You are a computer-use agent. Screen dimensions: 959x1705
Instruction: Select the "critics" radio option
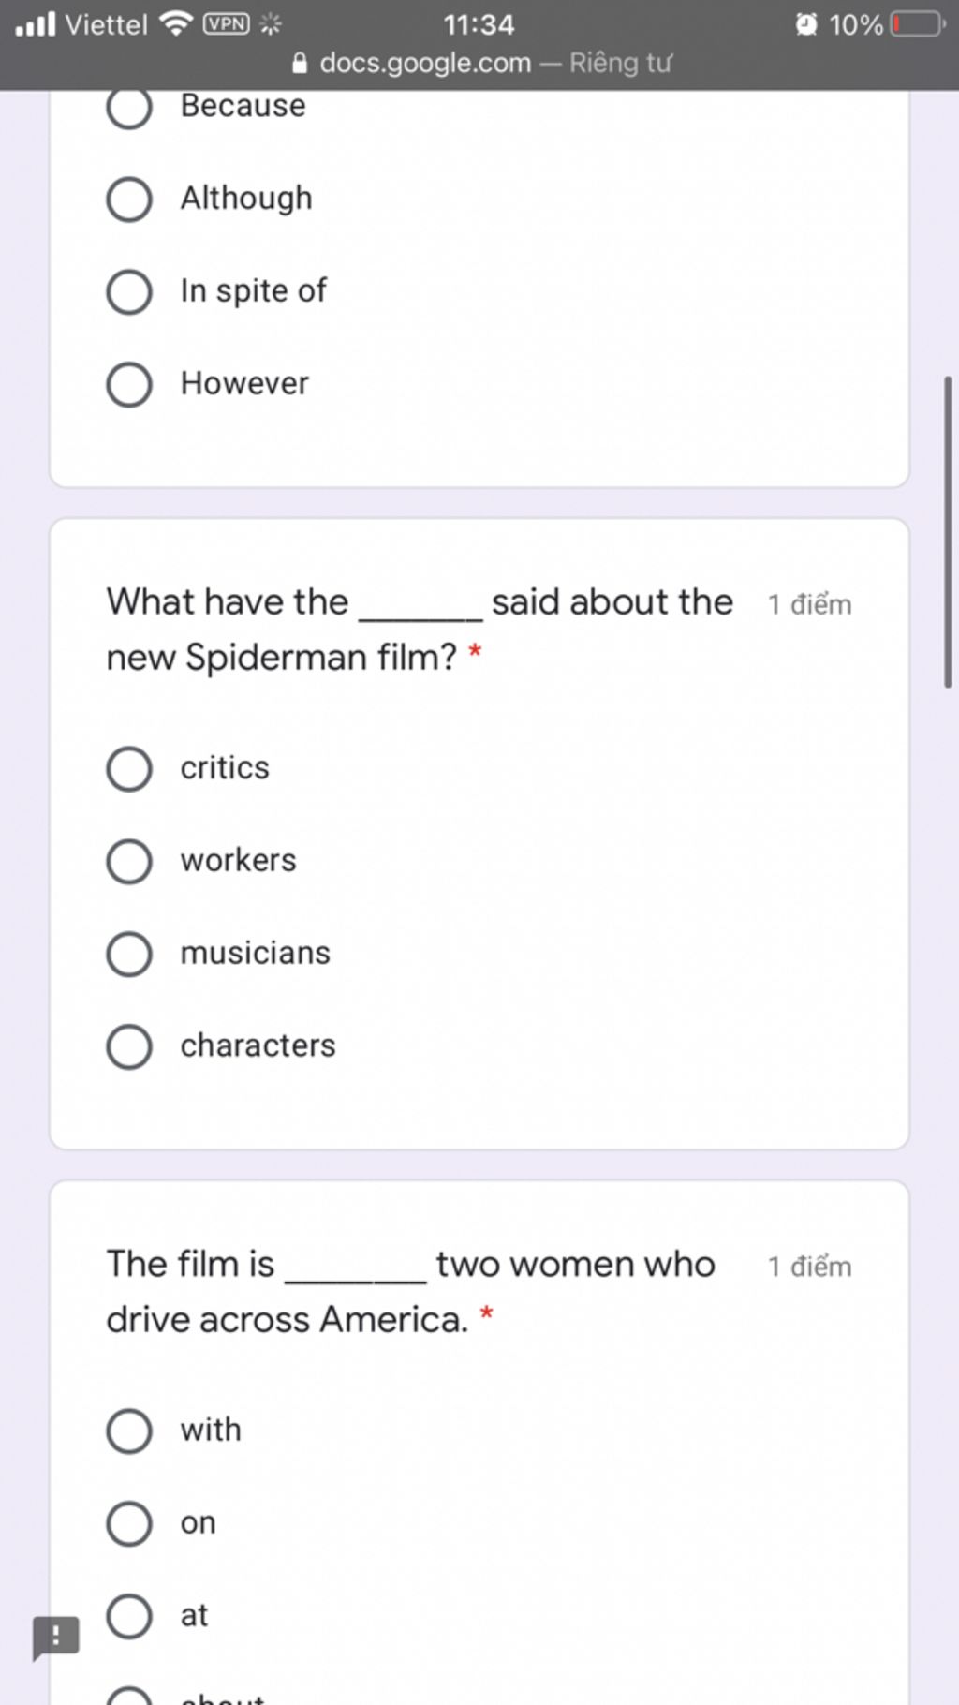[x=129, y=769]
